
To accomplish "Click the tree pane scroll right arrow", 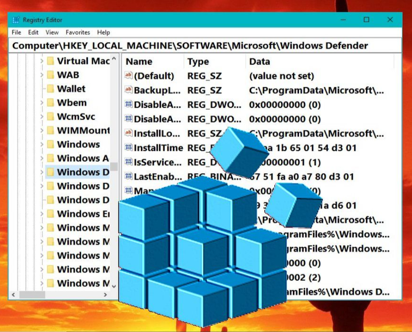I will coord(105,295).
